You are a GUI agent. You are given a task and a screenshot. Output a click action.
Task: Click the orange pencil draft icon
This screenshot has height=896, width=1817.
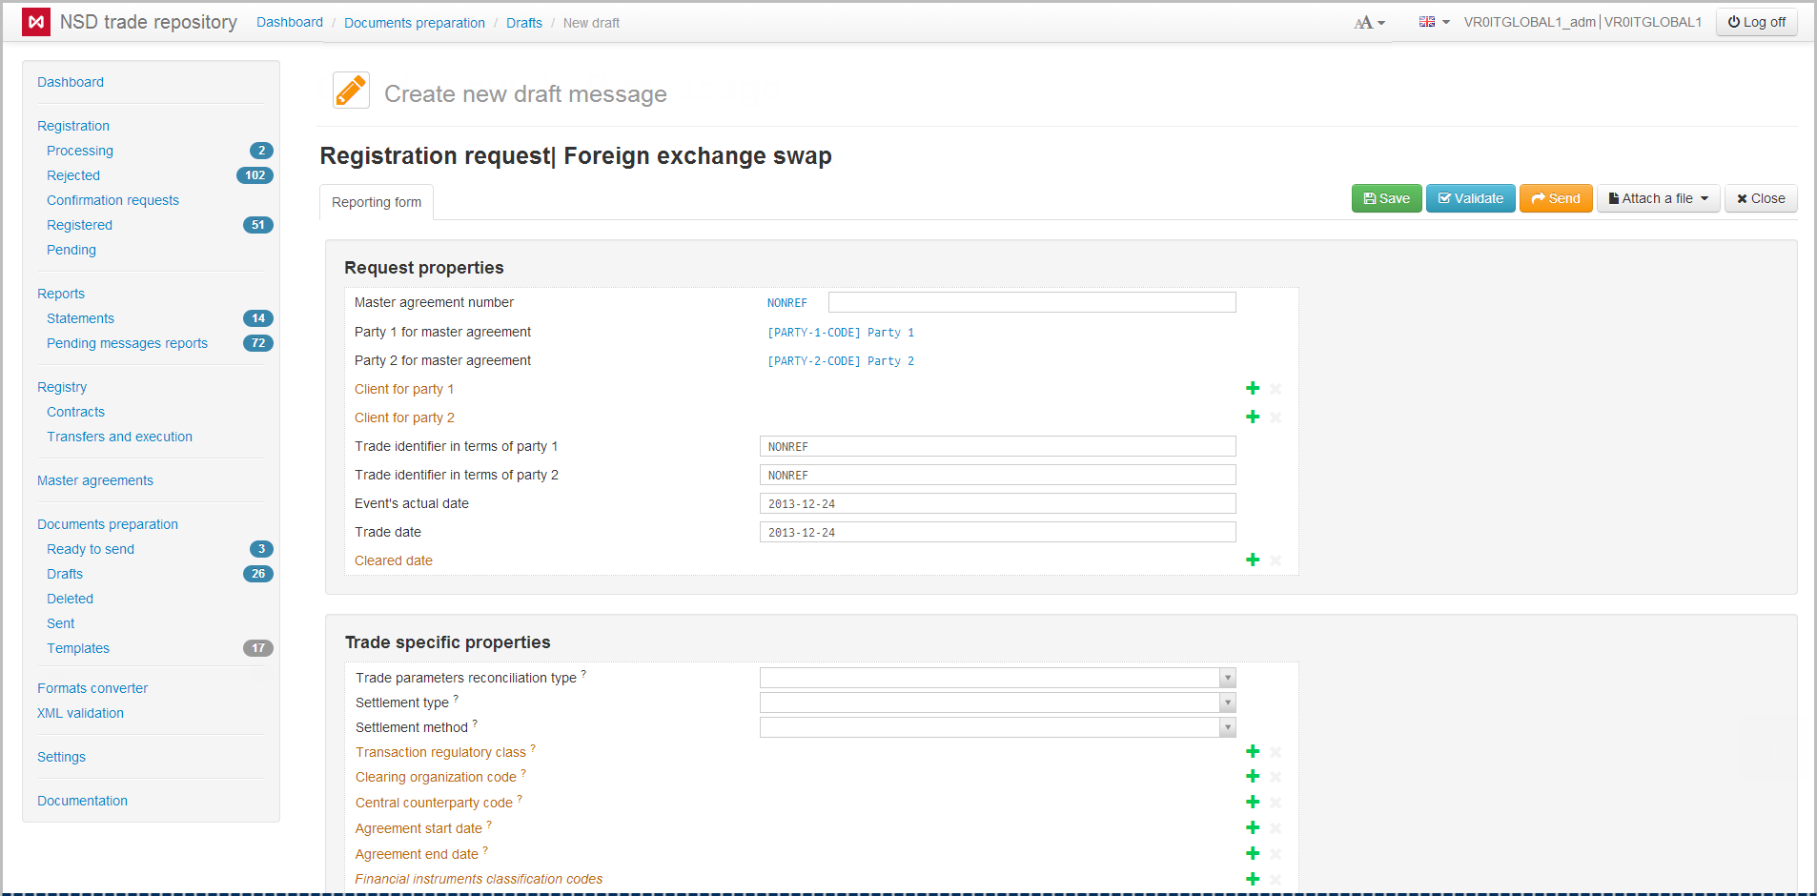[x=351, y=91]
